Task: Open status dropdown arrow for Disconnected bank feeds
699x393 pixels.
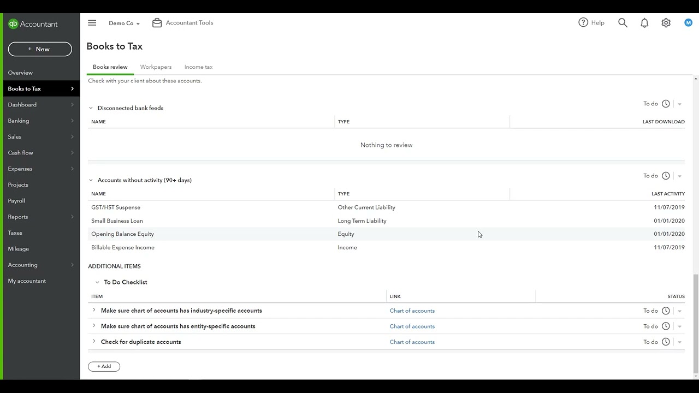Action: point(679,104)
